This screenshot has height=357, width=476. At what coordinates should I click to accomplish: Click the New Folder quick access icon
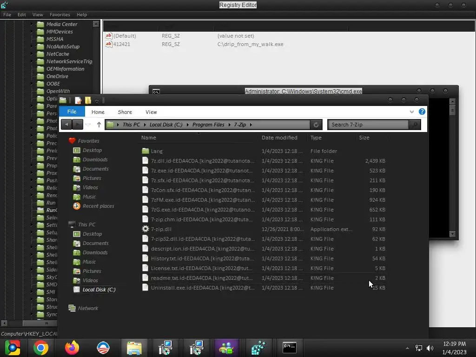coord(88,100)
